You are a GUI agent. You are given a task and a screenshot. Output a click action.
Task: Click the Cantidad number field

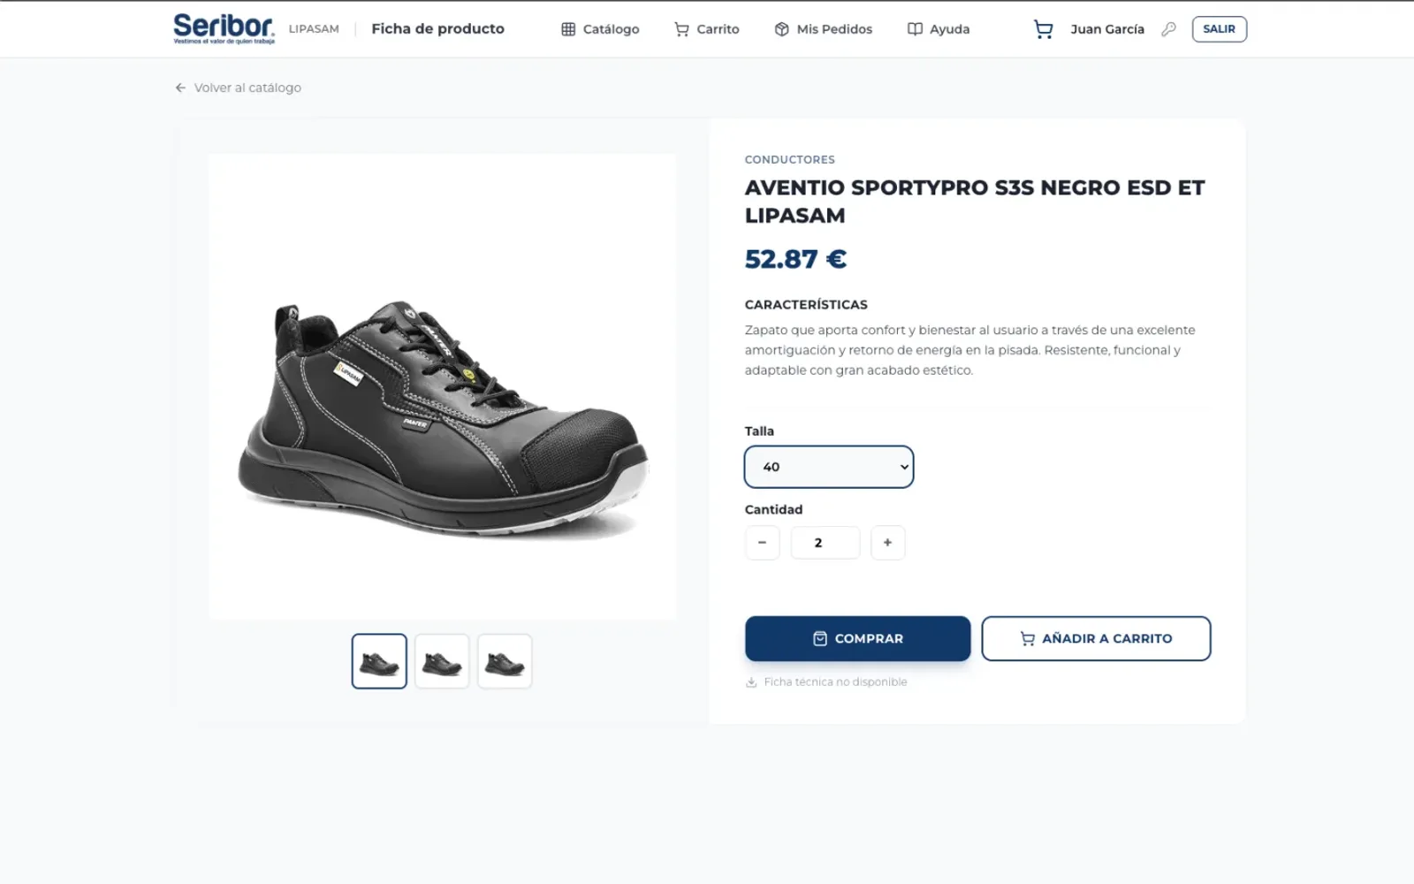coord(825,543)
